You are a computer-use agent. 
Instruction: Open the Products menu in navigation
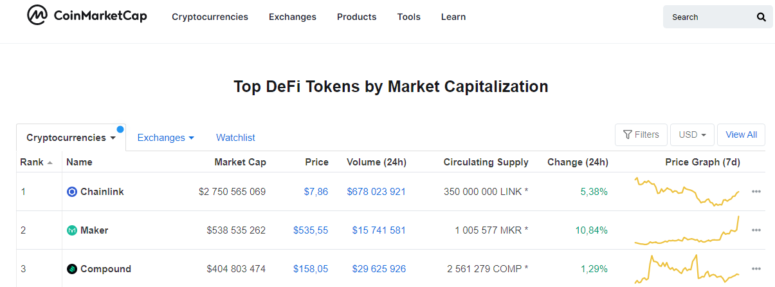coord(356,17)
